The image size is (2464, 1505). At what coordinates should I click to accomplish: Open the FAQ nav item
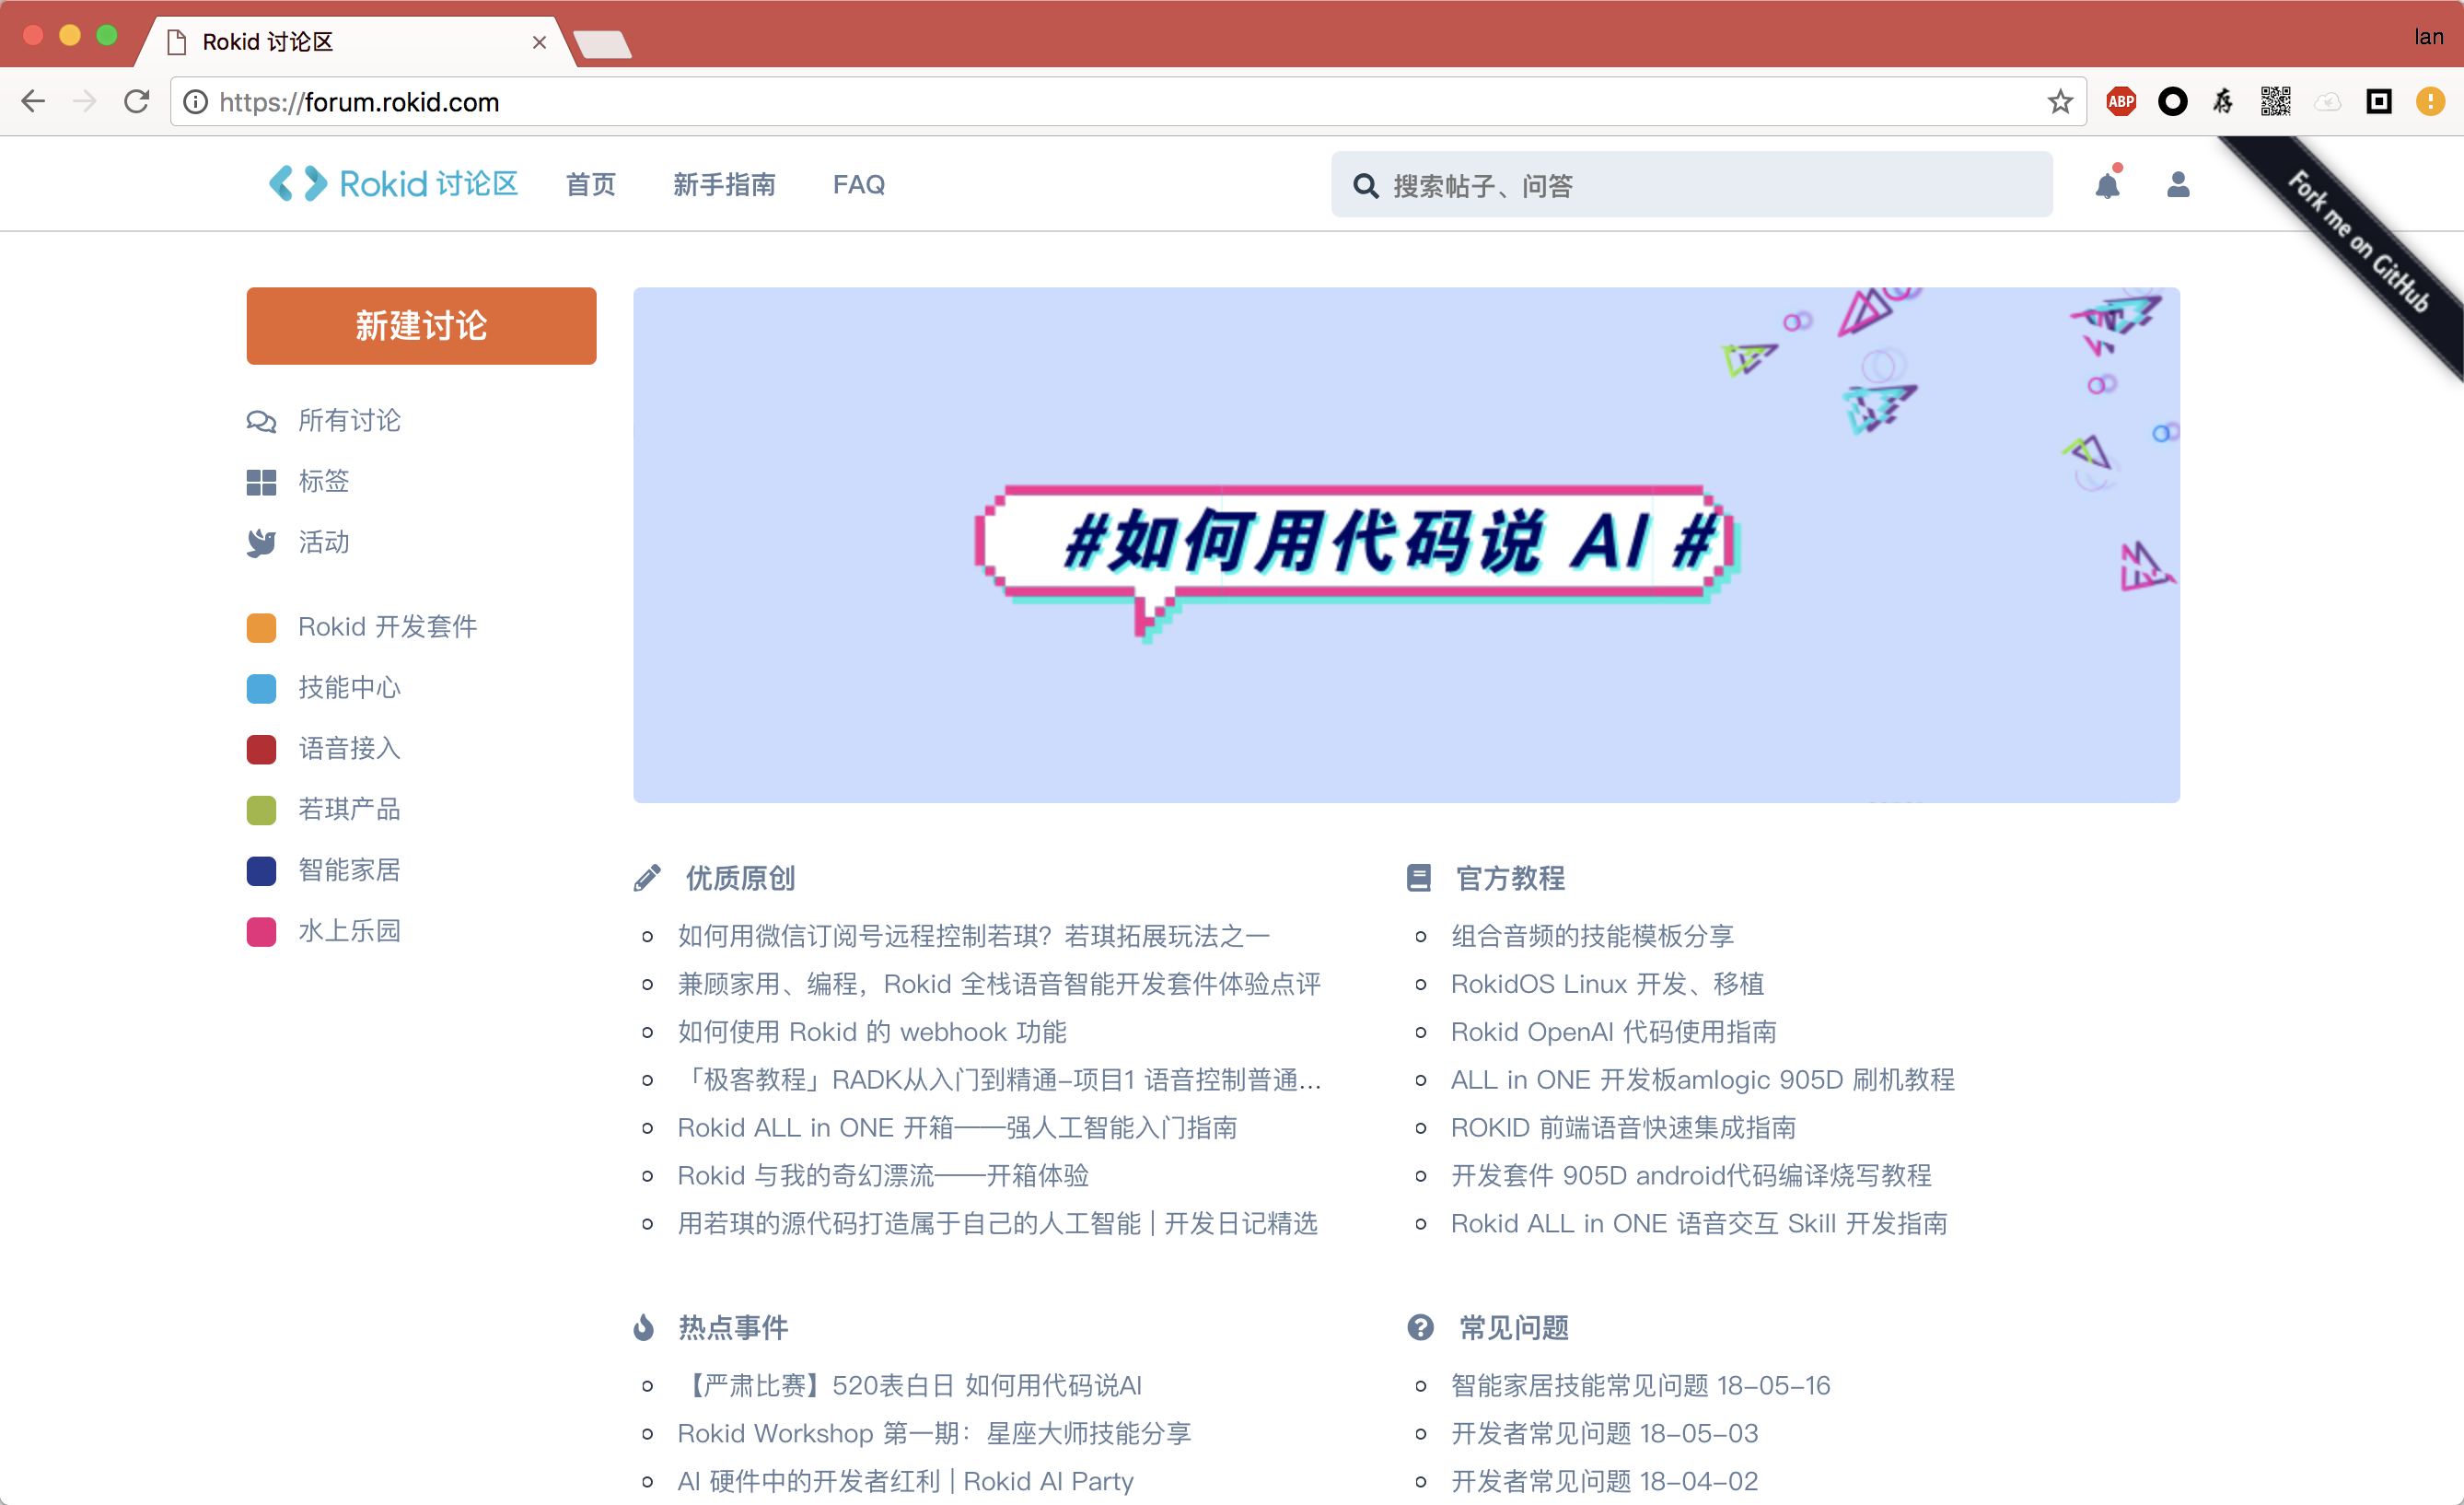(858, 185)
